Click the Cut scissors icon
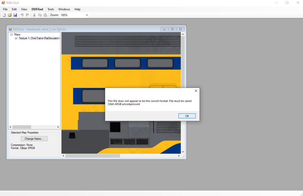This screenshot has width=303, height=196. [x=34, y=15]
